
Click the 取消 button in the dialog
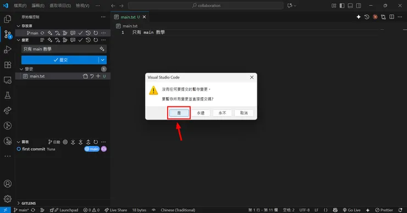point(244,113)
